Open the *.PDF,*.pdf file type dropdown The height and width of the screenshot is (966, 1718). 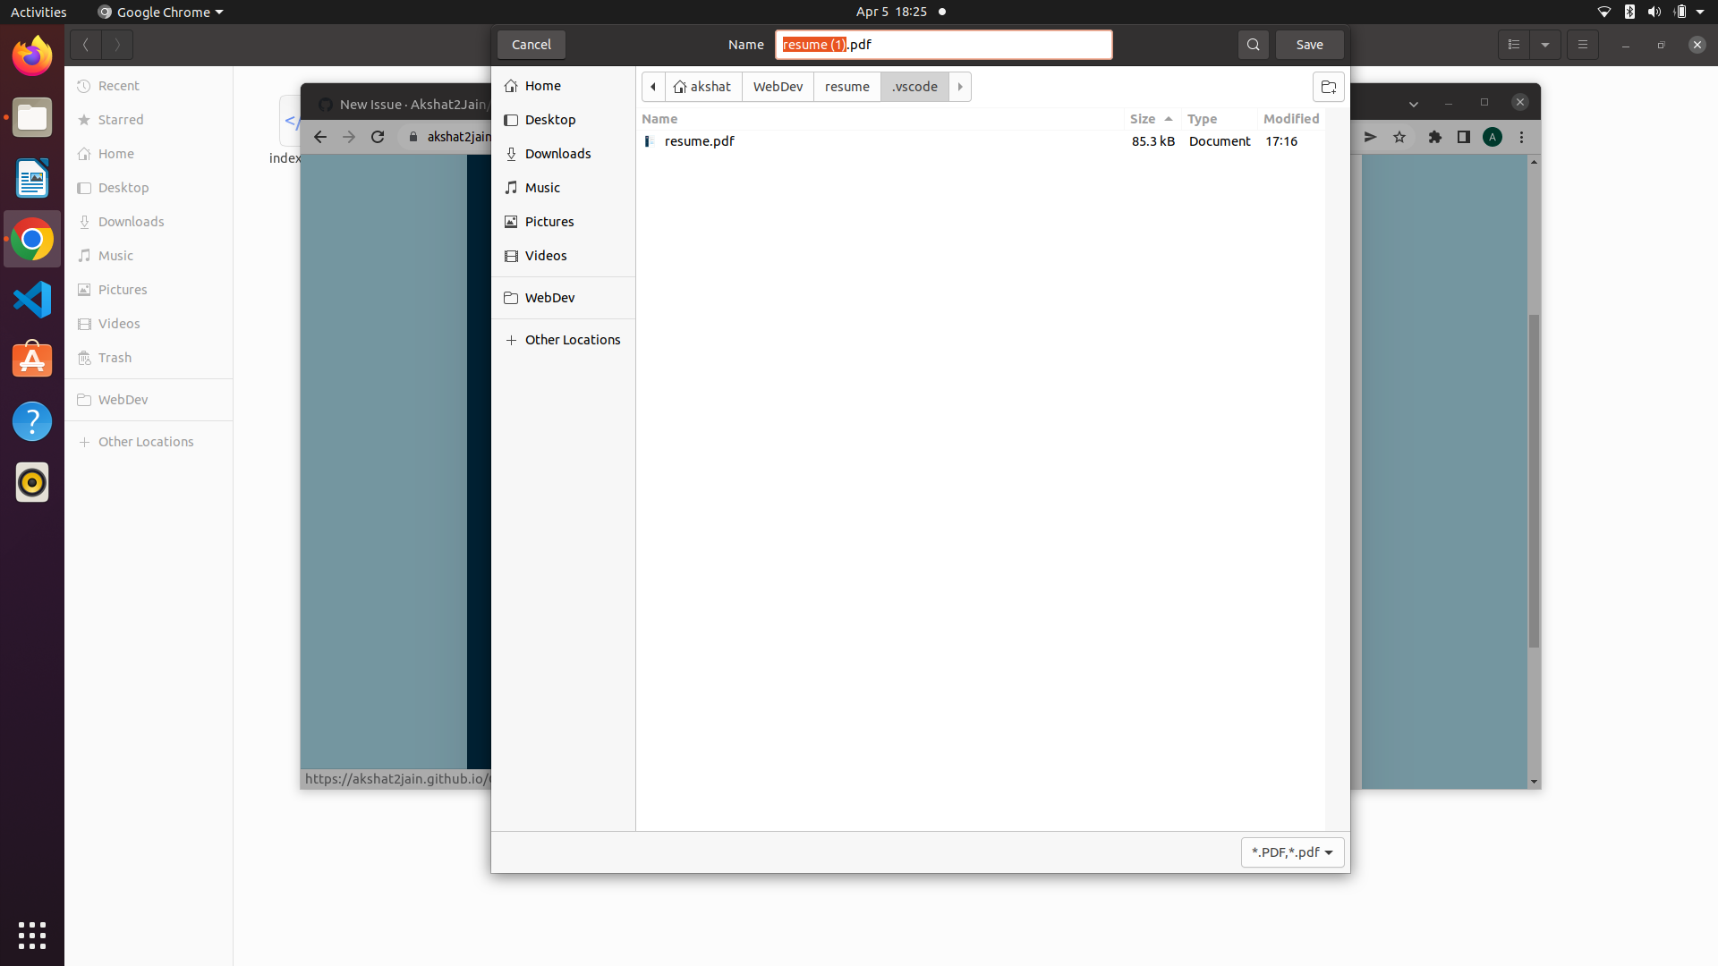(1291, 852)
